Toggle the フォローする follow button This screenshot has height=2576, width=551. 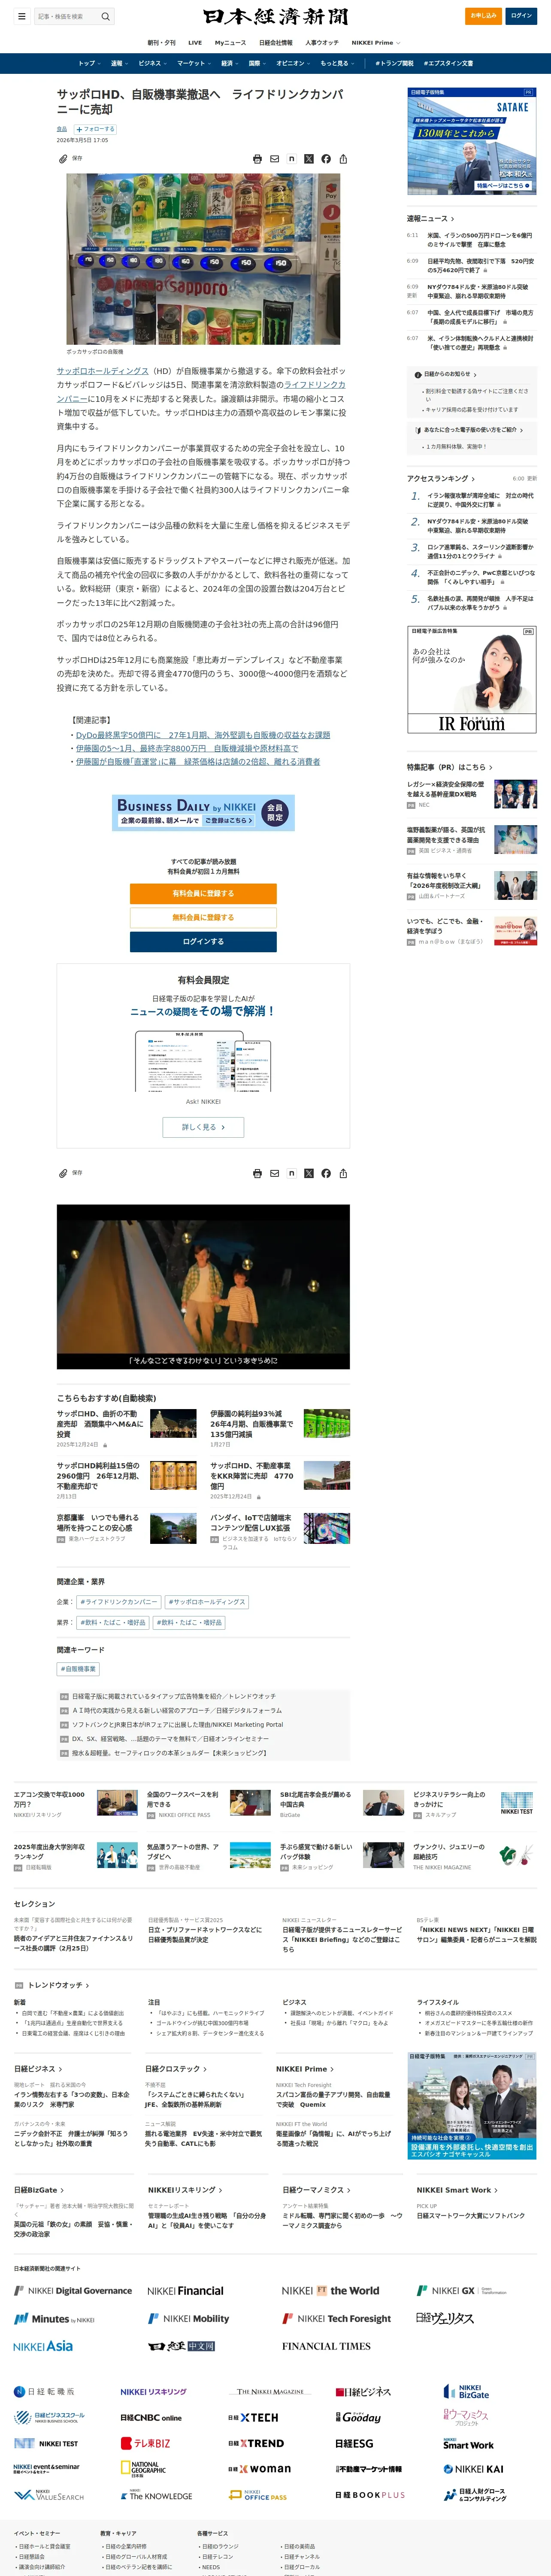point(95,129)
